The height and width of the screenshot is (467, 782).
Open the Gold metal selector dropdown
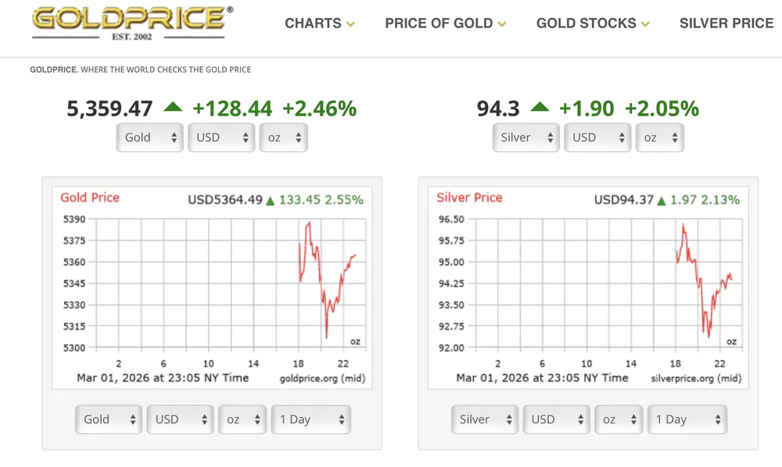[x=149, y=137]
